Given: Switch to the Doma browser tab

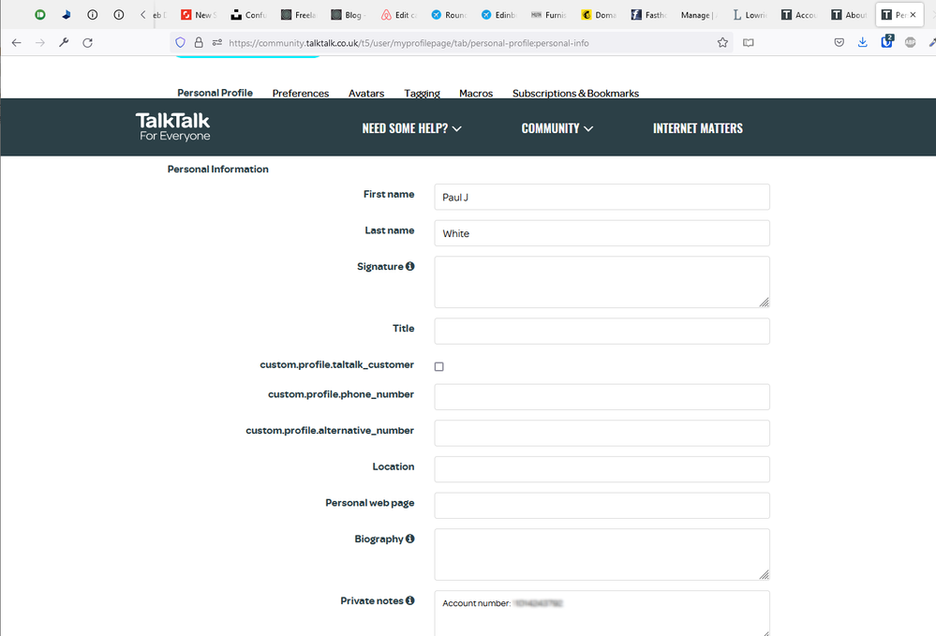Looking at the screenshot, I should (599, 15).
